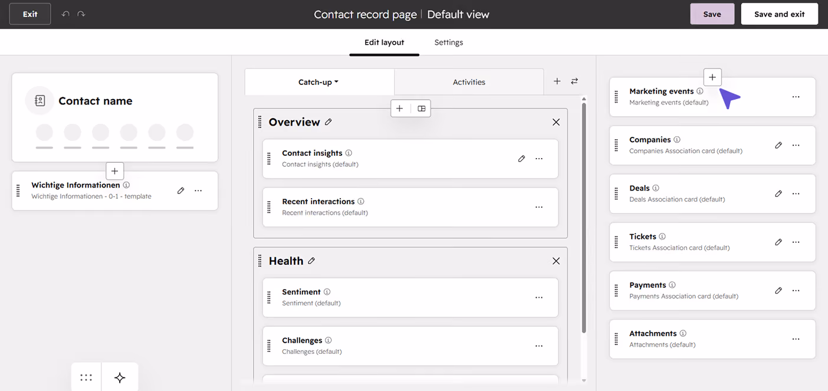Click drag handle on Sentiment card
The image size is (828, 391).
pos(269,297)
